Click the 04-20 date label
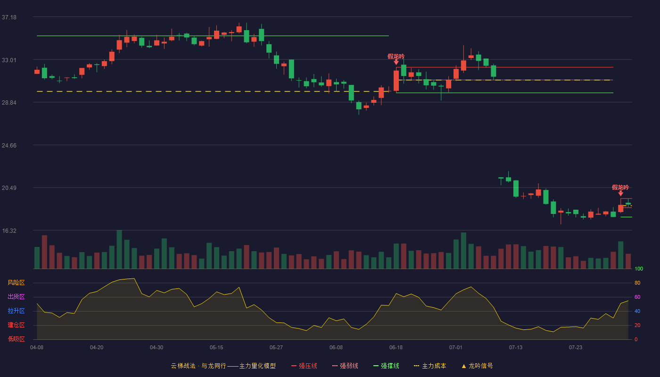660x377 pixels. (97, 347)
